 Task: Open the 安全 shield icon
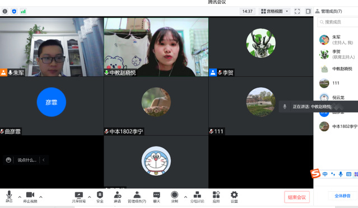[x=100, y=197]
